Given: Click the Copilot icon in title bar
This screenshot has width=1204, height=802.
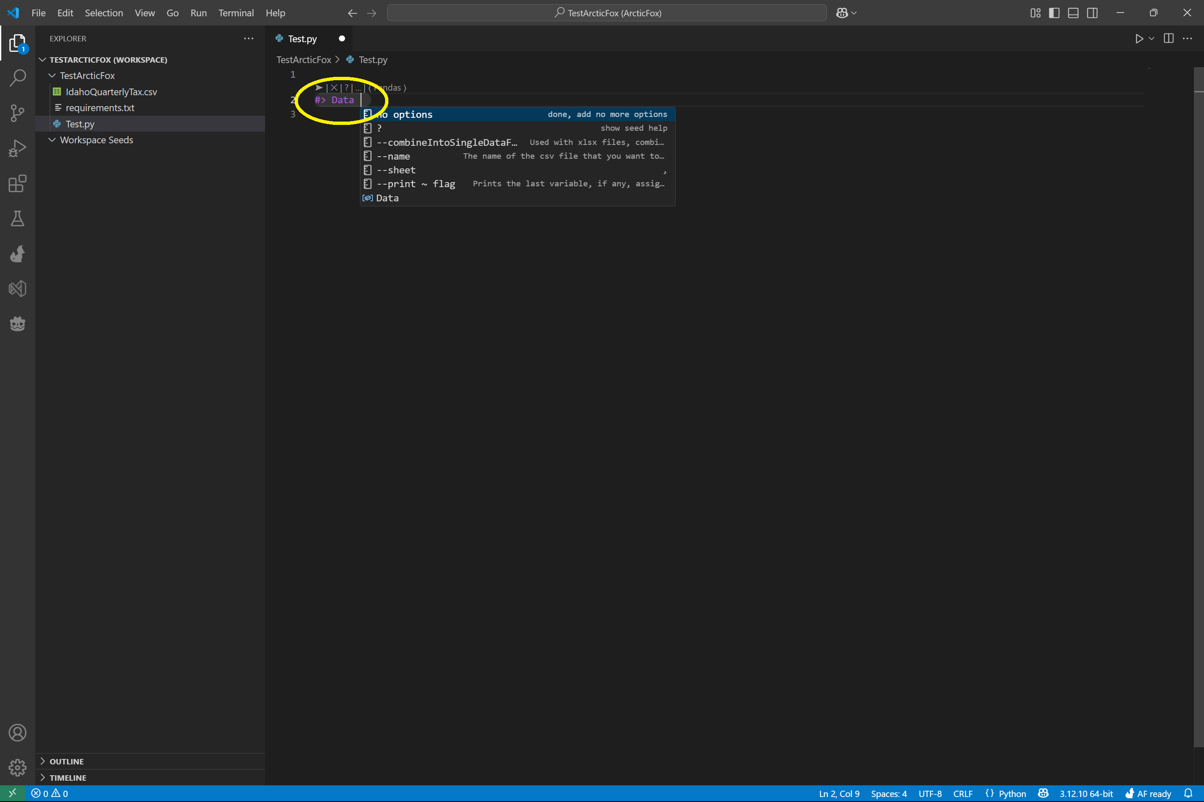Looking at the screenshot, I should click(x=842, y=13).
